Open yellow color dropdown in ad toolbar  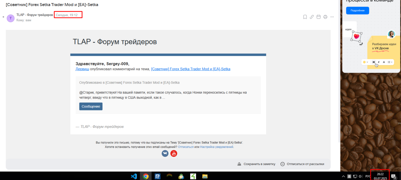366,62
